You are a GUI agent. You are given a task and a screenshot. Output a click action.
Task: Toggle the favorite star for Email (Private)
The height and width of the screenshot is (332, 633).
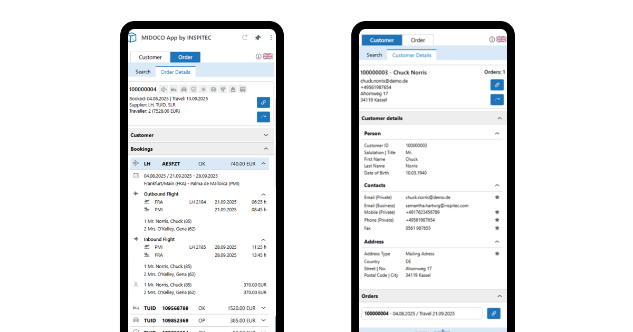[x=497, y=197]
